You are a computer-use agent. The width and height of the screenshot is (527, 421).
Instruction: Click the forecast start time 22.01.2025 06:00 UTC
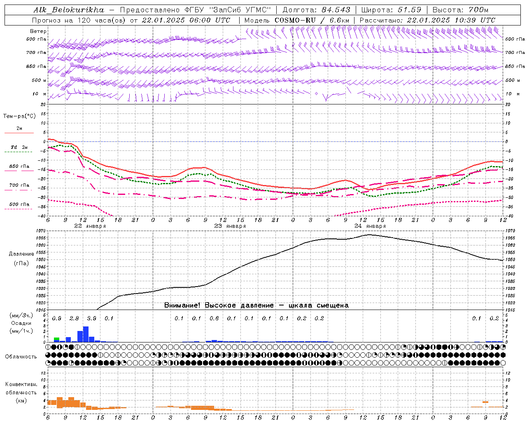pyautogui.click(x=186, y=20)
